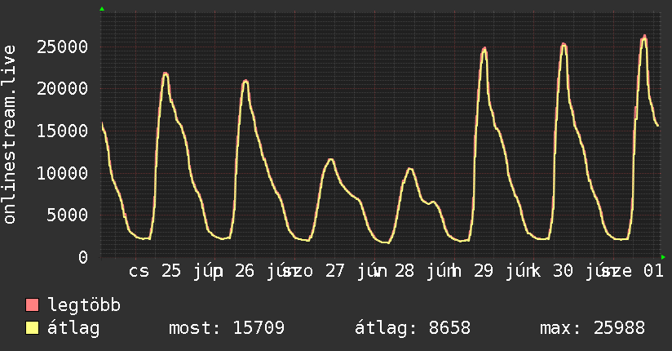
Task: Click the 25 date tick label
Action: point(171,271)
